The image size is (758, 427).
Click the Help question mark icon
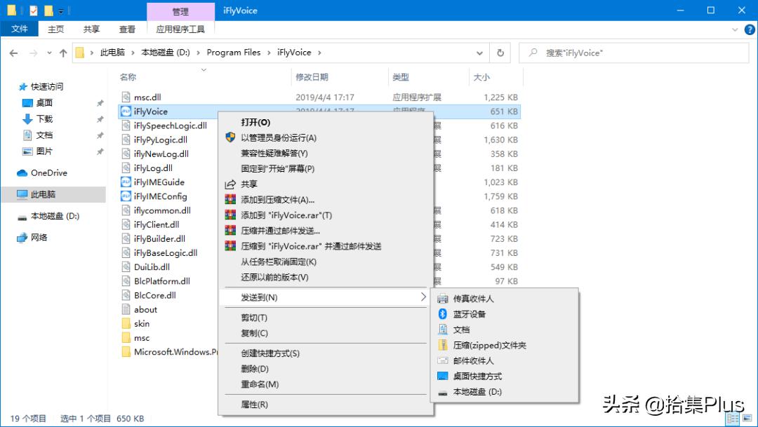748,29
